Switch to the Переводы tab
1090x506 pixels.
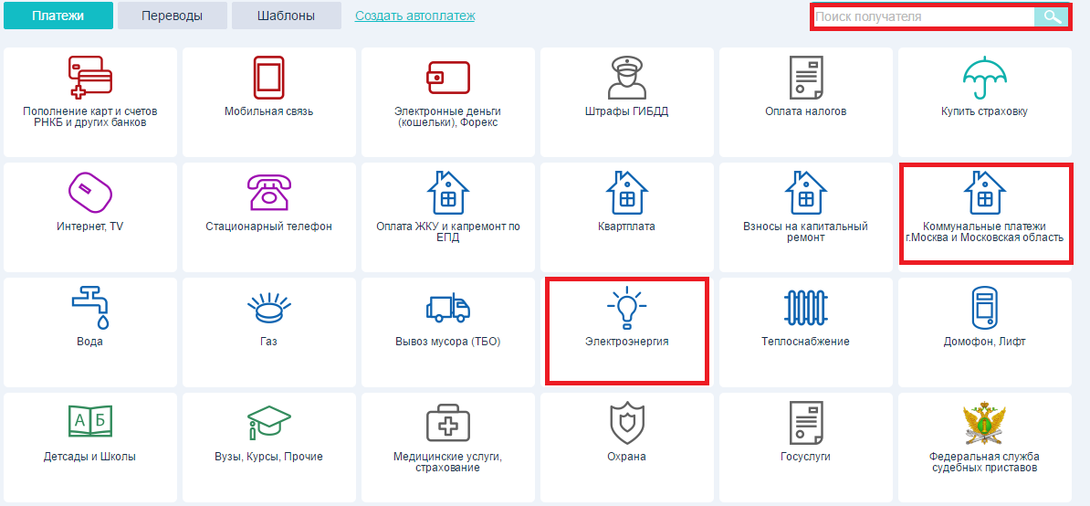(172, 16)
